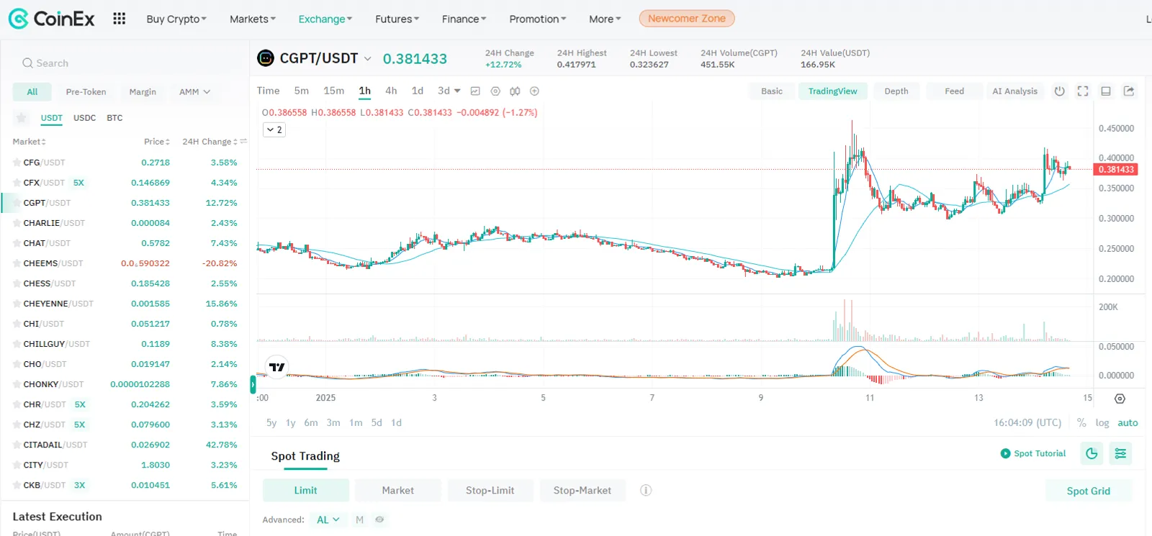The width and height of the screenshot is (1152, 536).
Task: Toggle auto scale on chart
Action: point(1128,423)
